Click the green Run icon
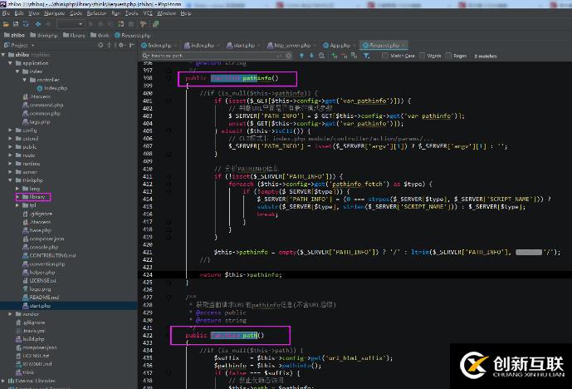 pyautogui.click(x=90, y=24)
